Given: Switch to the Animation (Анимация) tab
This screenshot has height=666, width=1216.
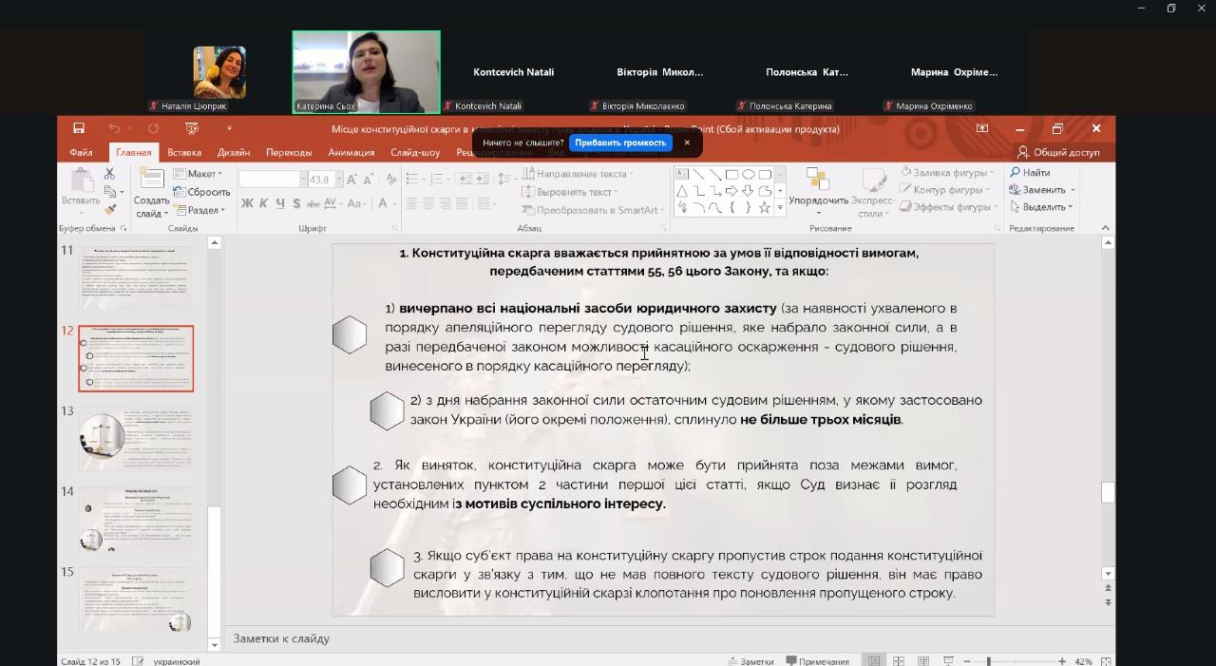Looking at the screenshot, I should 351,152.
